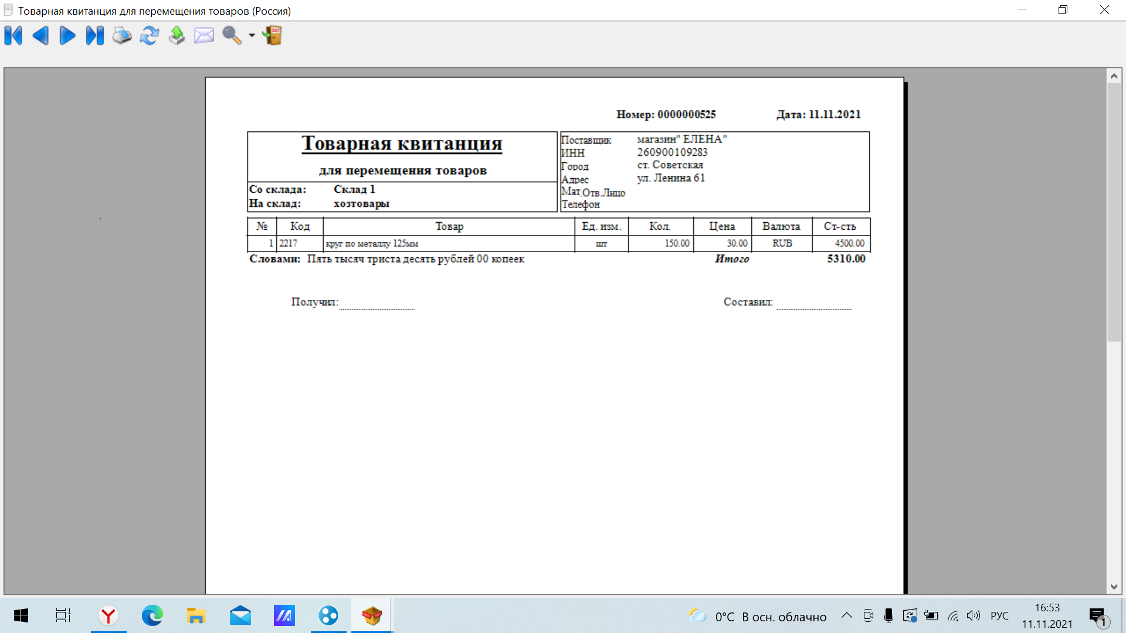Image resolution: width=1126 pixels, height=633 pixels.
Task: Jump to the last page
Action: click(x=94, y=36)
